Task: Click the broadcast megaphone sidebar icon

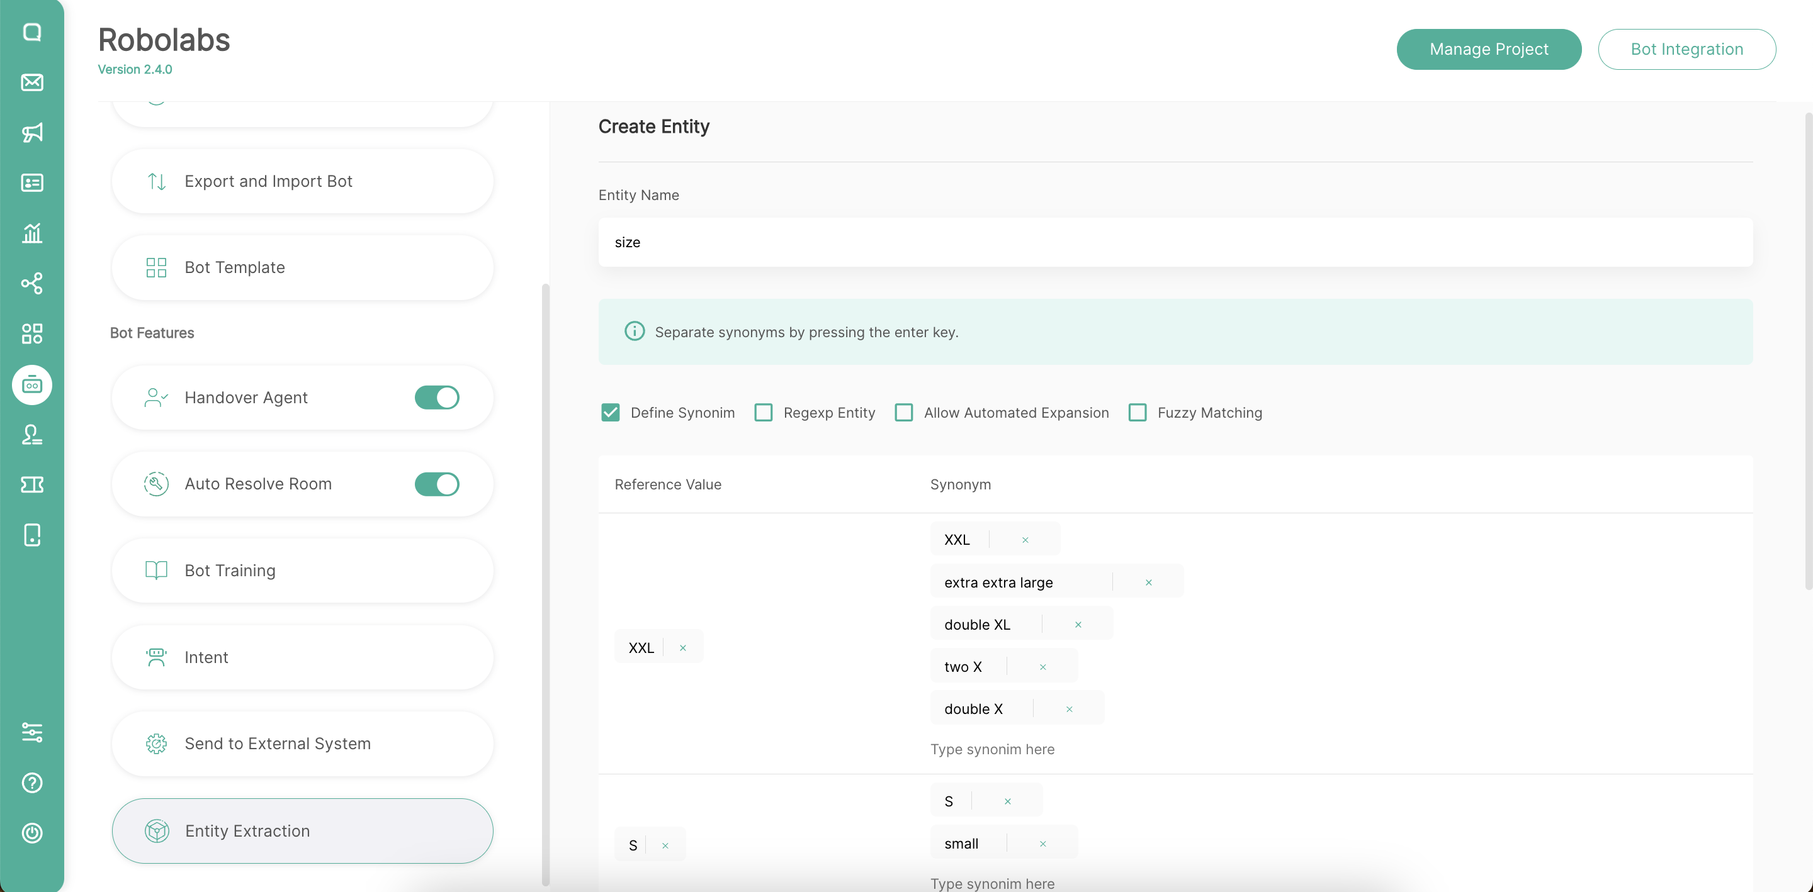Action: [x=31, y=132]
